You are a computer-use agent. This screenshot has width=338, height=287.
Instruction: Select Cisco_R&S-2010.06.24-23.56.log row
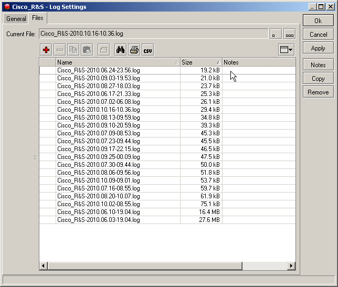click(167, 70)
